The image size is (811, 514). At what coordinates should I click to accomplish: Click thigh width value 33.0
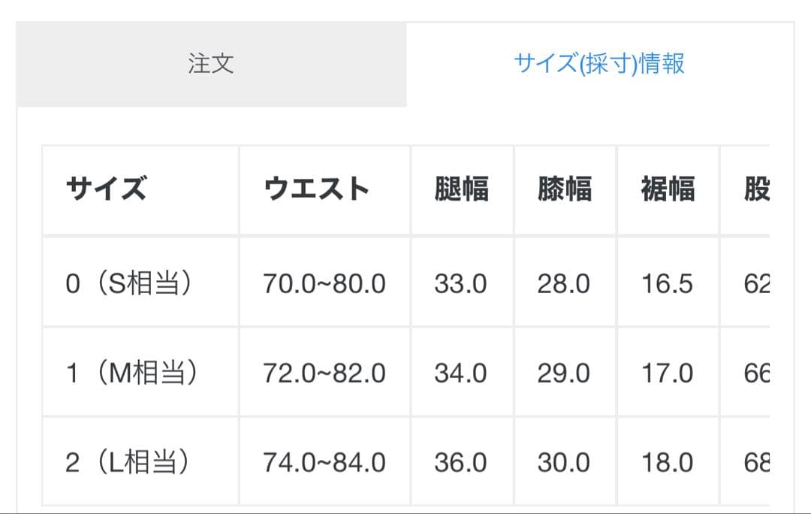coord(460,284)
